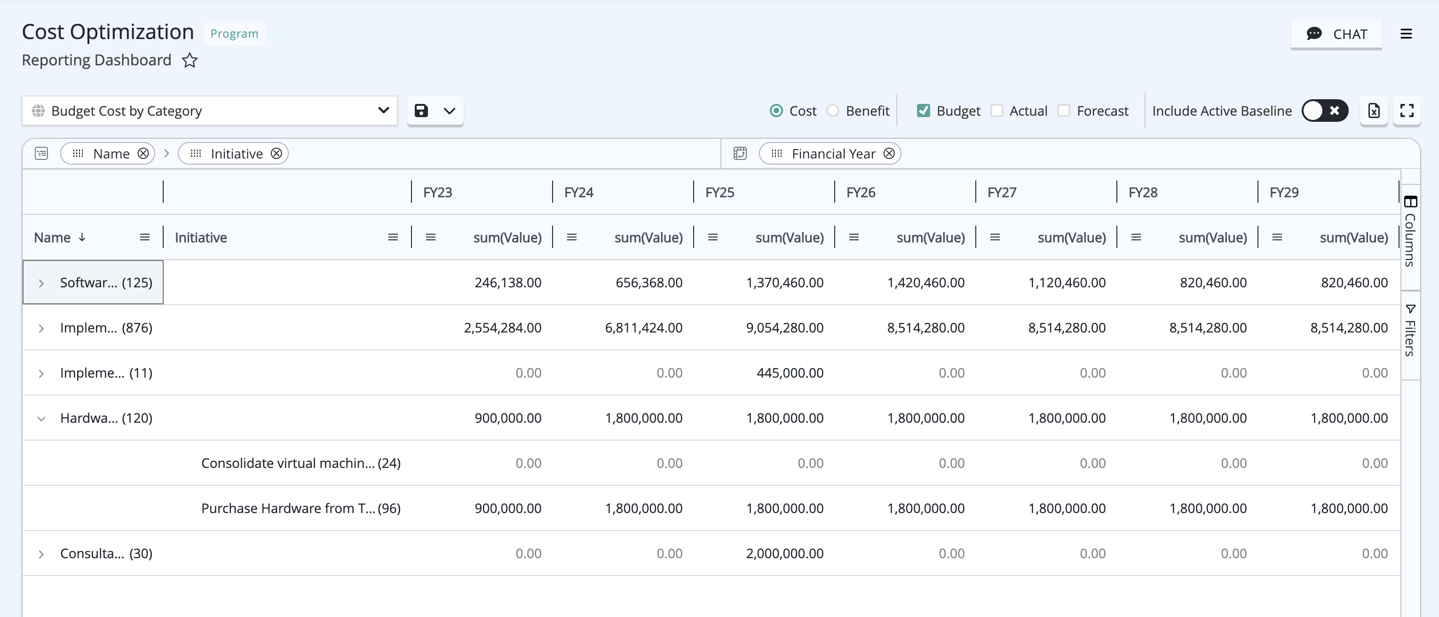
Task: Select the Consolidate virtual machin... (24) row
Action: [x=711, y=463]
